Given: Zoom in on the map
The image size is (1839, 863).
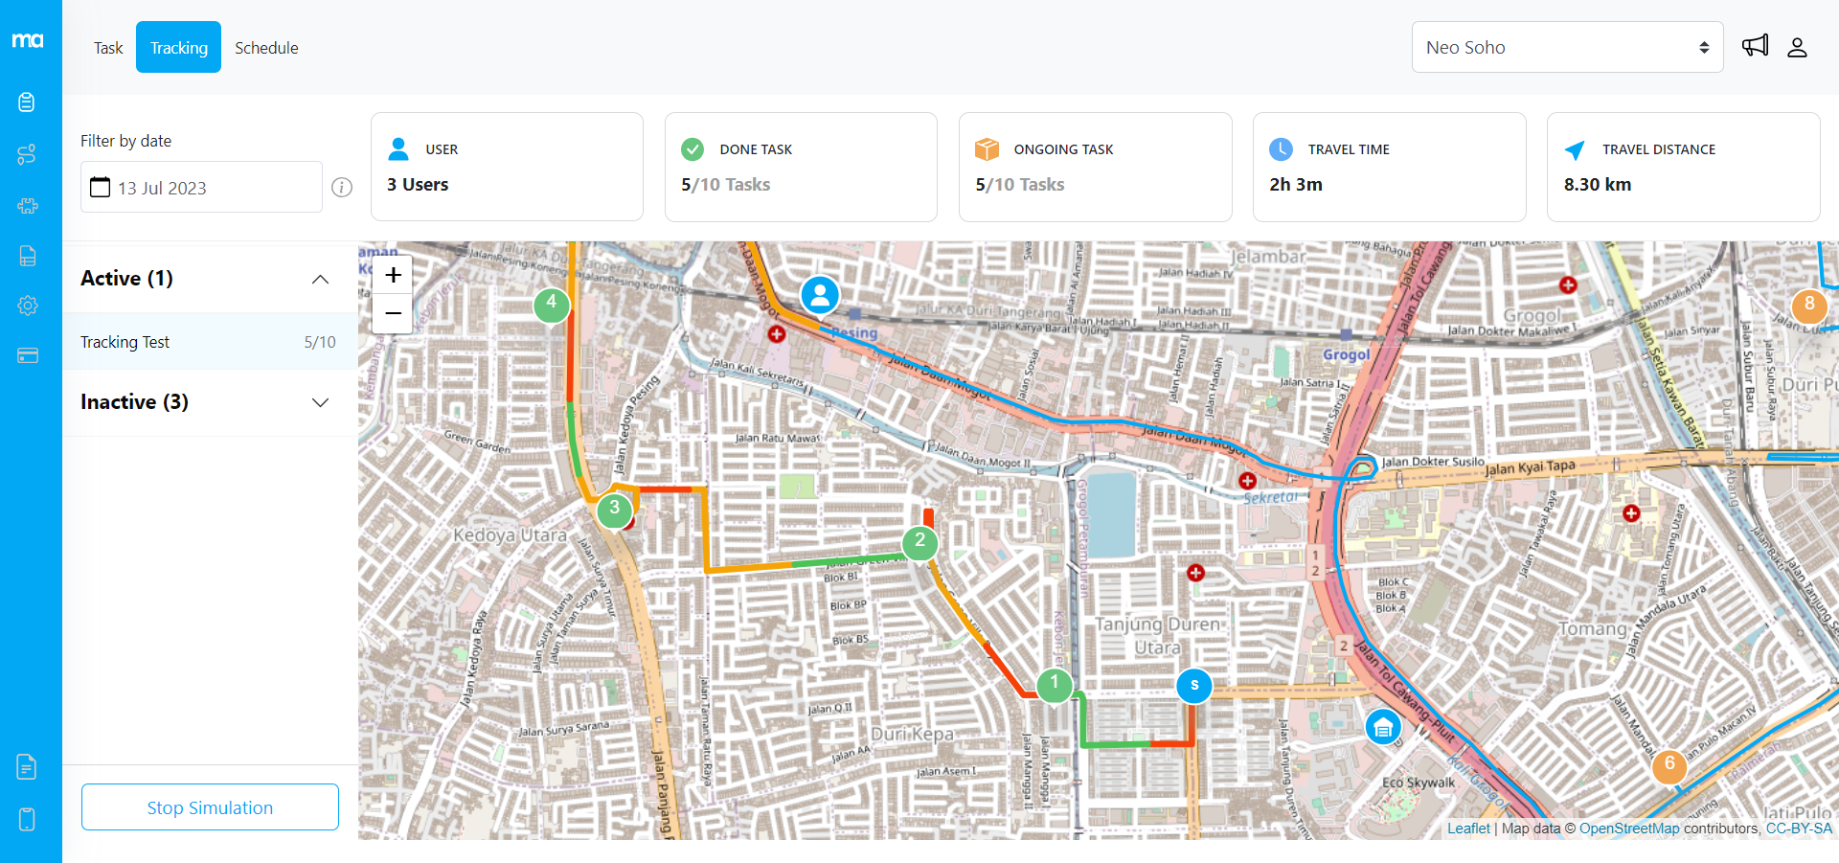Looking at the screenshot, I should pyautogui.click(x=393, y=276).
